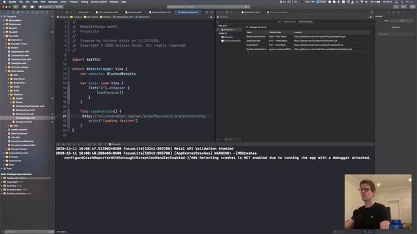The height and width of the screenshot is (234, 417).
Task: Show the Symbol navigator icon
Action: tap(18, 12)
